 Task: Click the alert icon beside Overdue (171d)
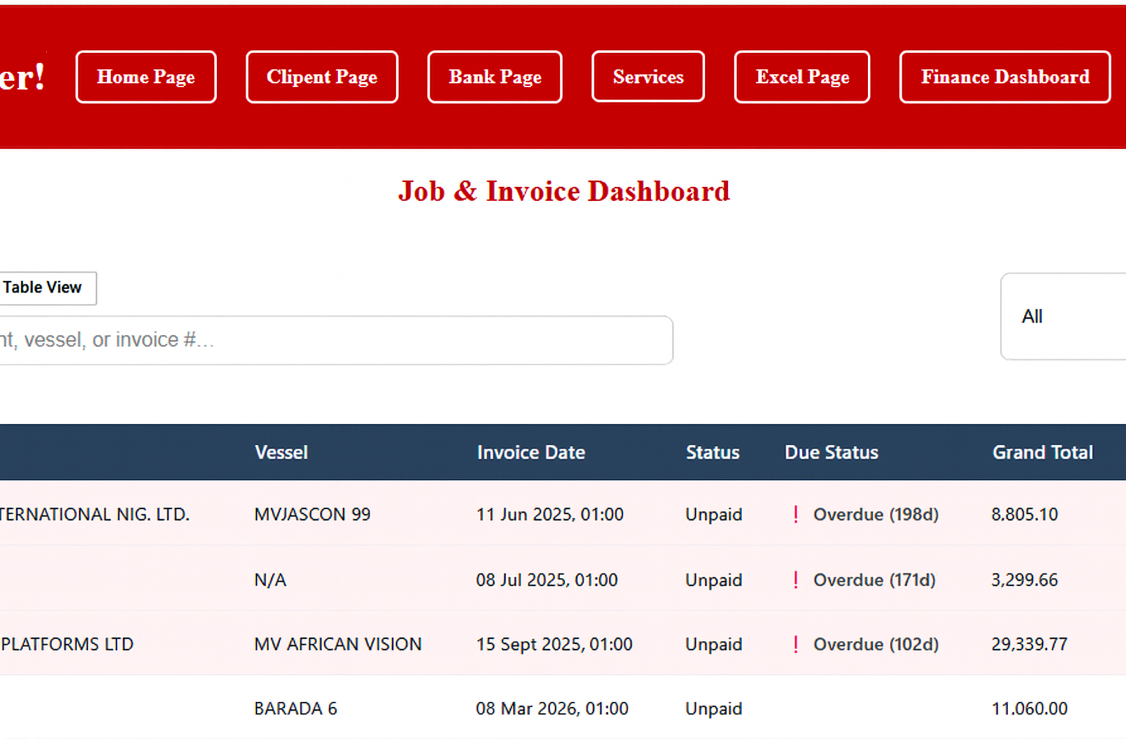796,580
